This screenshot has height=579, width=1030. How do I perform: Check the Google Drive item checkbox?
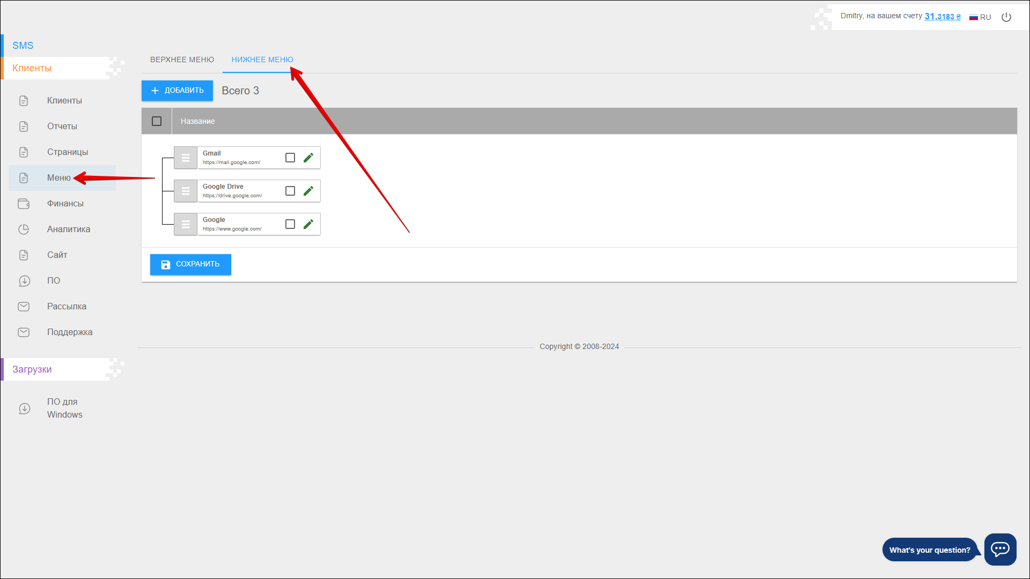point(290,191)
